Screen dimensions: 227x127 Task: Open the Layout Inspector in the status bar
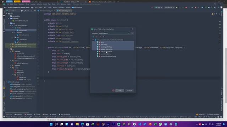pyautogui.click(x=213, y=114)
